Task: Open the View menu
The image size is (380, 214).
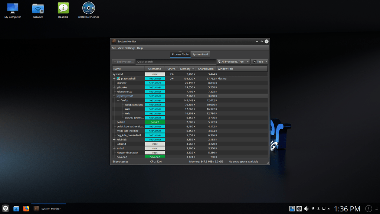Action: (x=121, y=48)
